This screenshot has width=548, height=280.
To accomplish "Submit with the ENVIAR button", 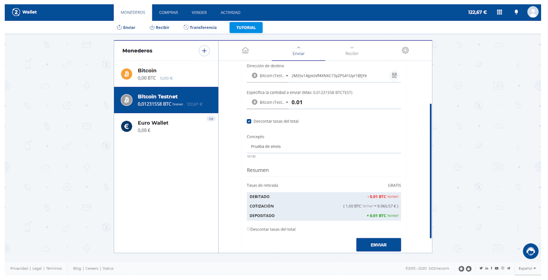I will pyautogui.click(x=378, y=245).
